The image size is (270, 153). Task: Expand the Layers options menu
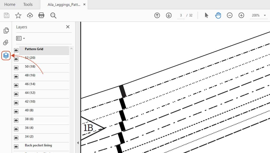[21, 39]
